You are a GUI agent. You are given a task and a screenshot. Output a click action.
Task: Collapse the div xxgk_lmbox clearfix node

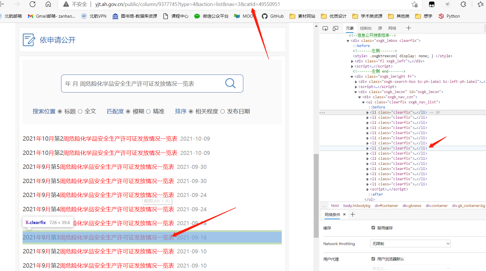tap(348, 41)
